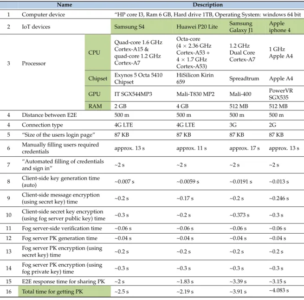Click "Size of the users login page" label

pos(58,135)
